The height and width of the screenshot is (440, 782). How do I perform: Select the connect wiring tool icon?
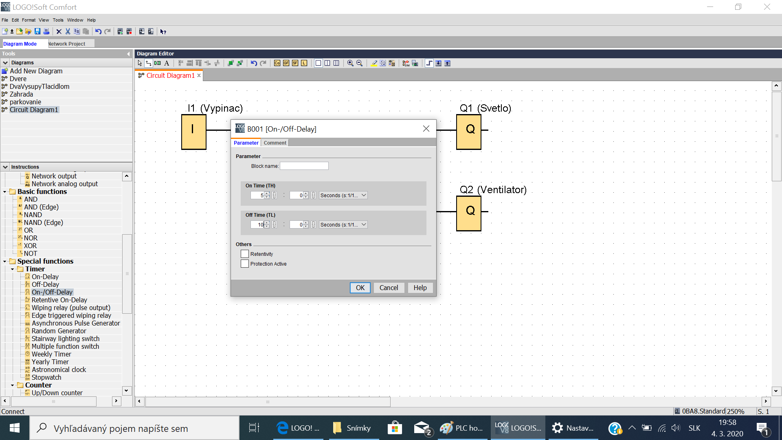149,63
